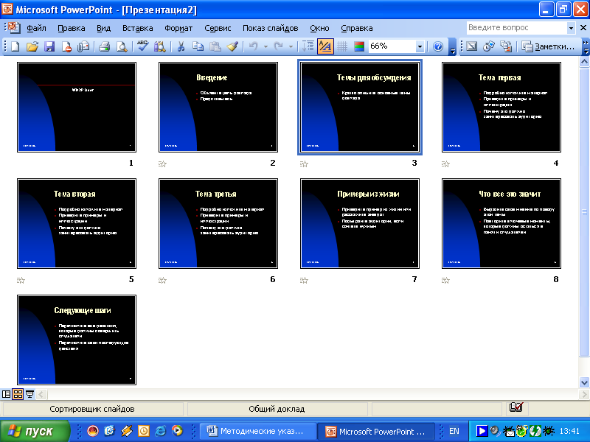Open the Undo history dropdown arrow
This screenshot has height=442, width=590.
[x=265, y=46]
